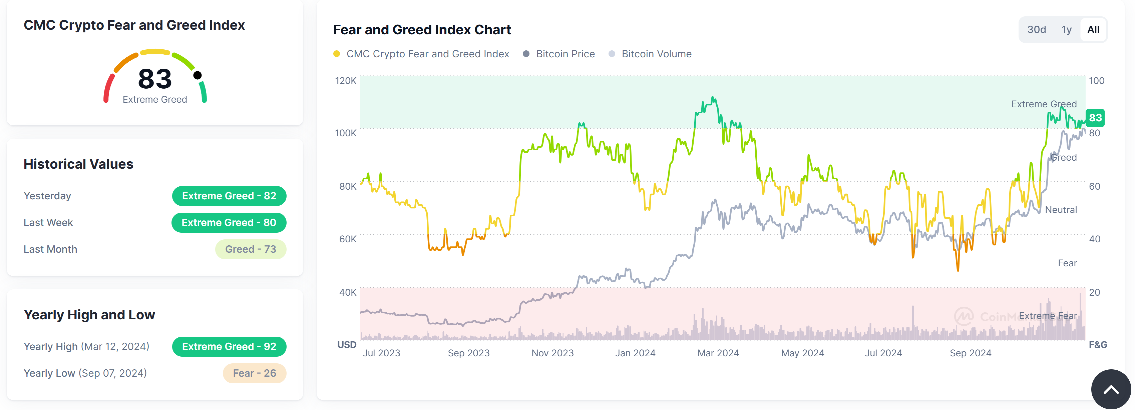The image size is (1135, 410).
Task: Click the yellow legend dot for Fear and Greed Index
Action: [x=337, y=53]
